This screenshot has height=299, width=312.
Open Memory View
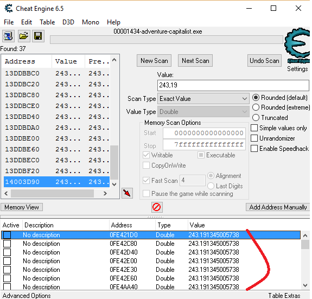pos(22,207)
